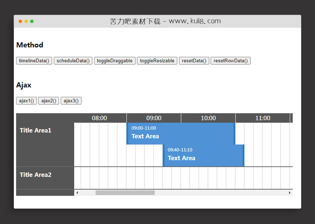Select the Title Area1 row label

36,130
